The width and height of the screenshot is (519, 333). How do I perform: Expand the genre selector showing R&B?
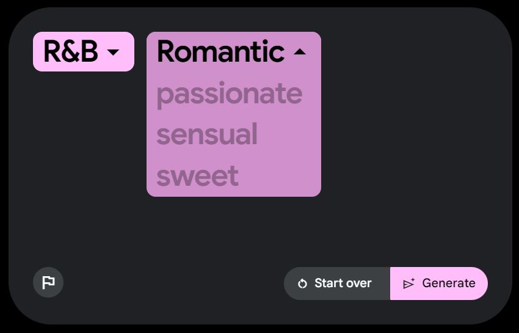(83, 52)
